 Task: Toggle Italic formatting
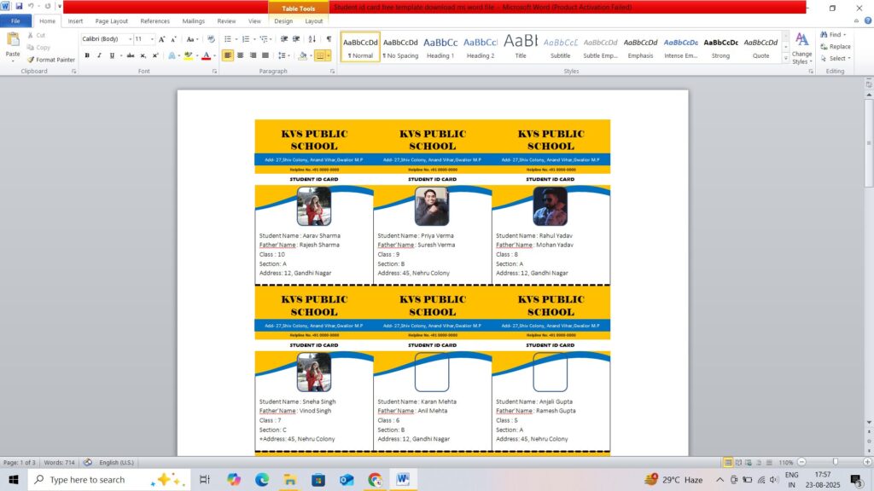coord(99,55)
